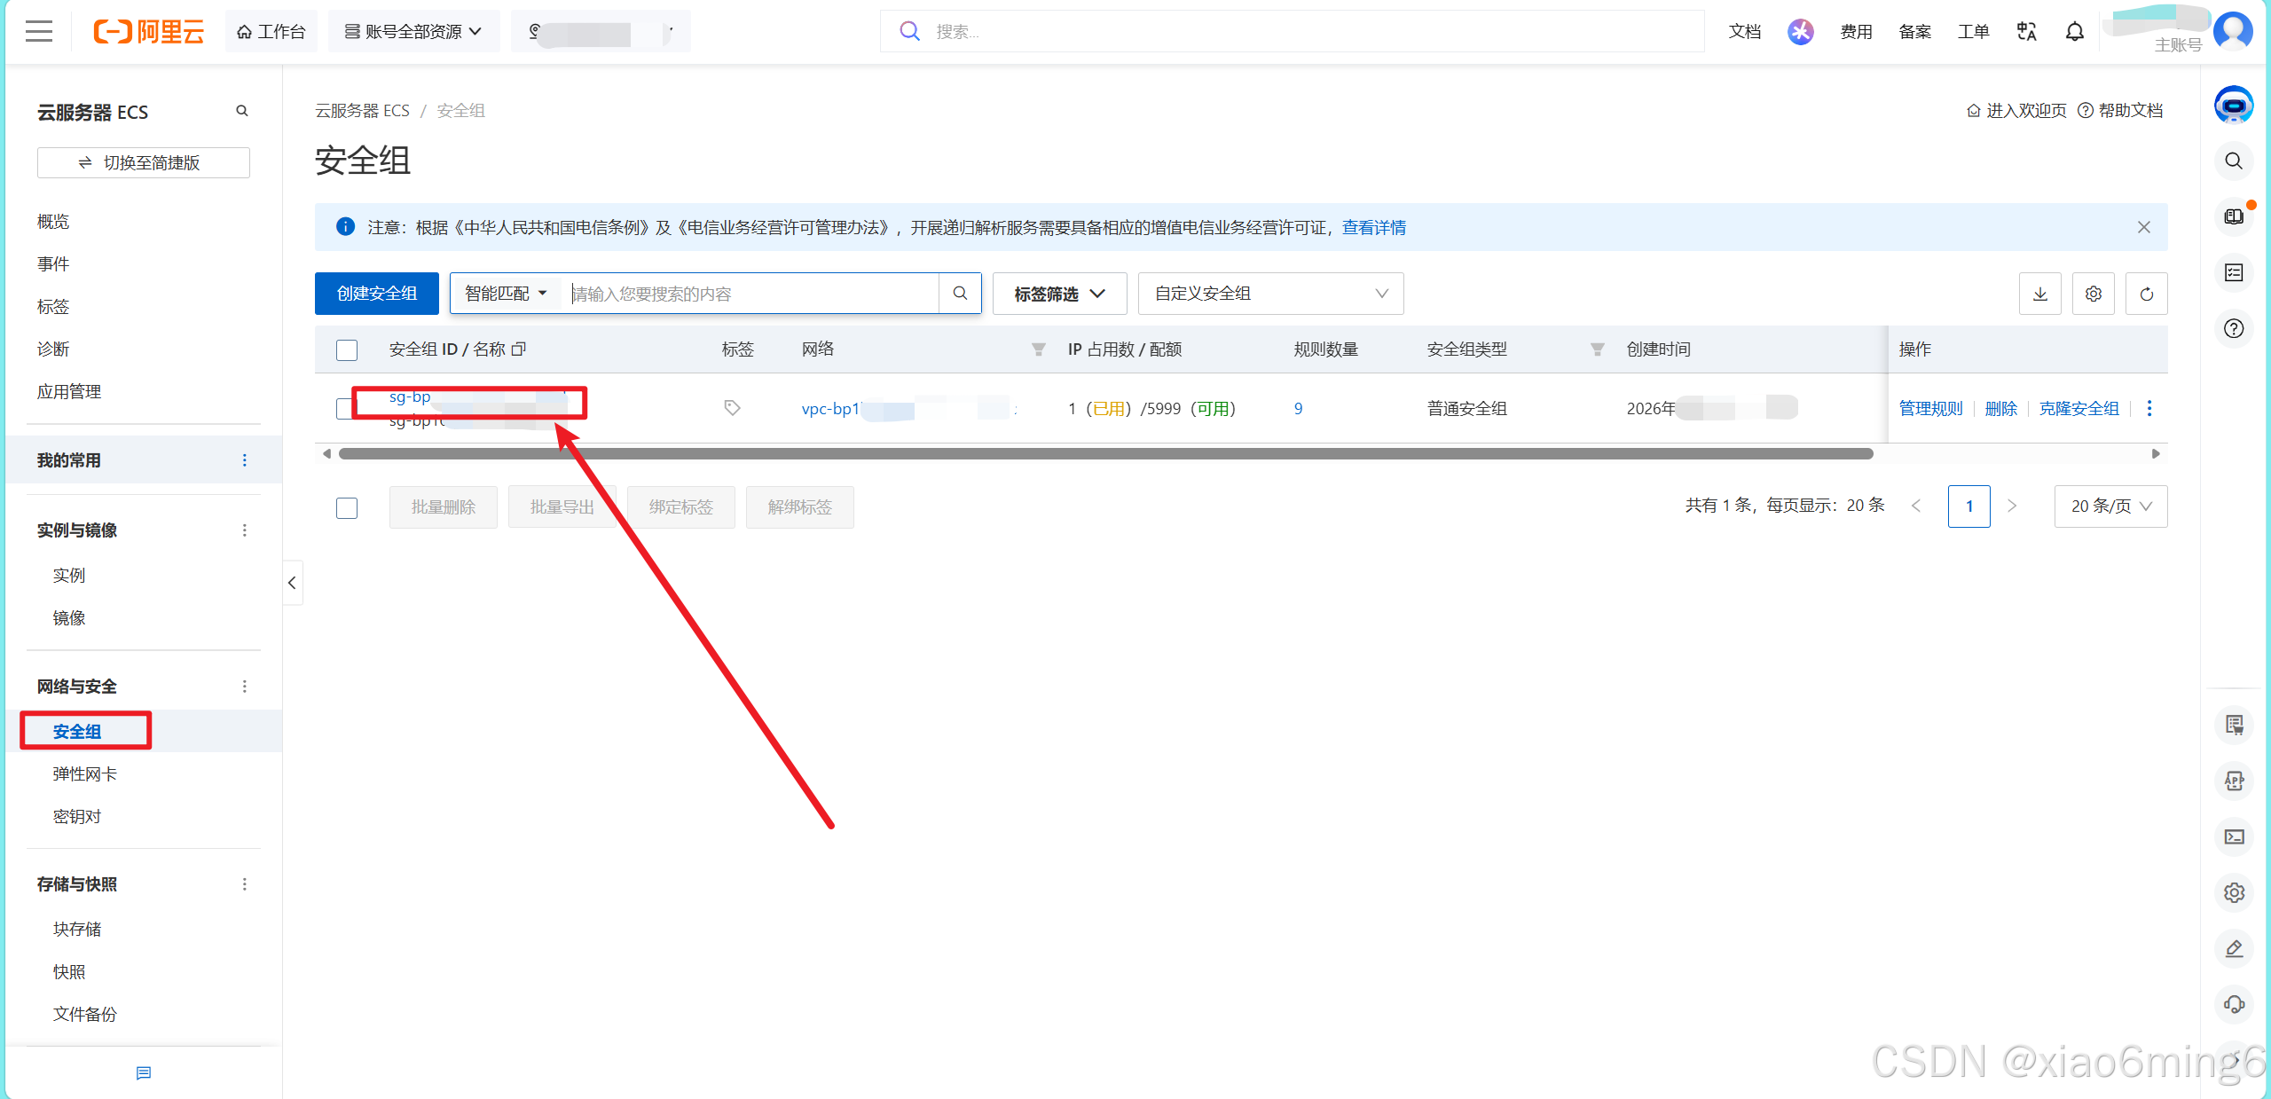2271x1099 pixels.
Task: Click the Alibaba Cloud logo
Action: click(x=148, y=31)
